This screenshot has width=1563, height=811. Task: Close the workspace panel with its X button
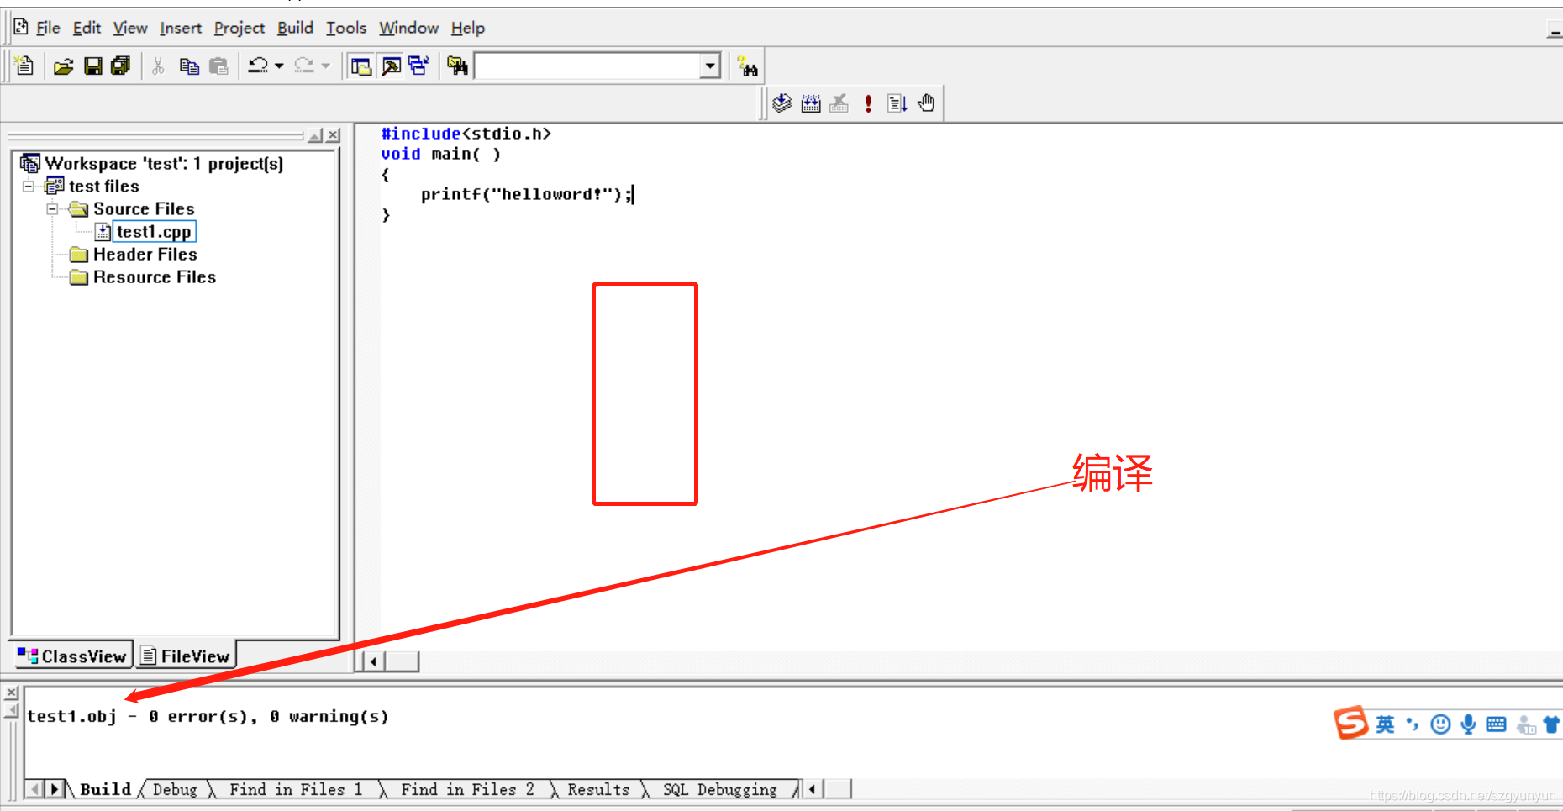[x=334, y=135]
